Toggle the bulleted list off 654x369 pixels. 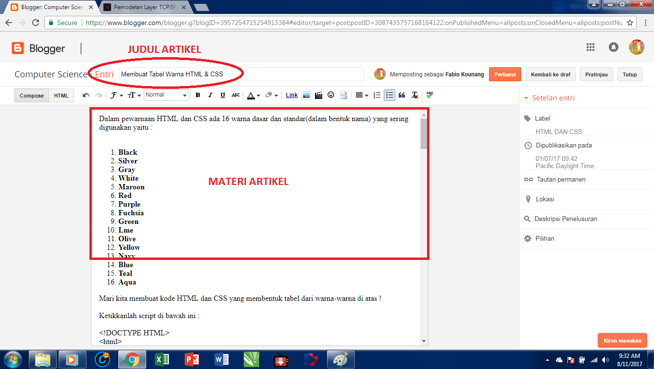click(x=389, y=95)
